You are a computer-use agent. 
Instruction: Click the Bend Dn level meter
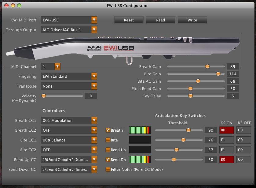(x=140, y=160)
